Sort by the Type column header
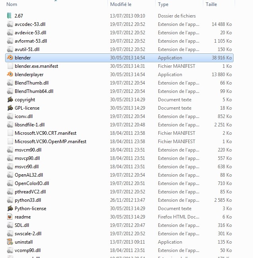The height and width of the screenshot is (258, 253). coord(163,4)
